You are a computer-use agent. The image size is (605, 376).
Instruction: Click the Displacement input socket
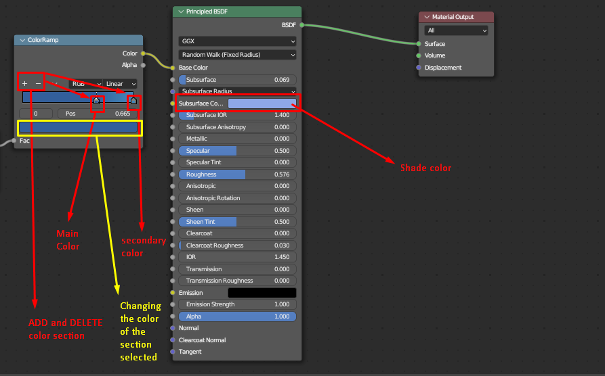click(419, 68)
